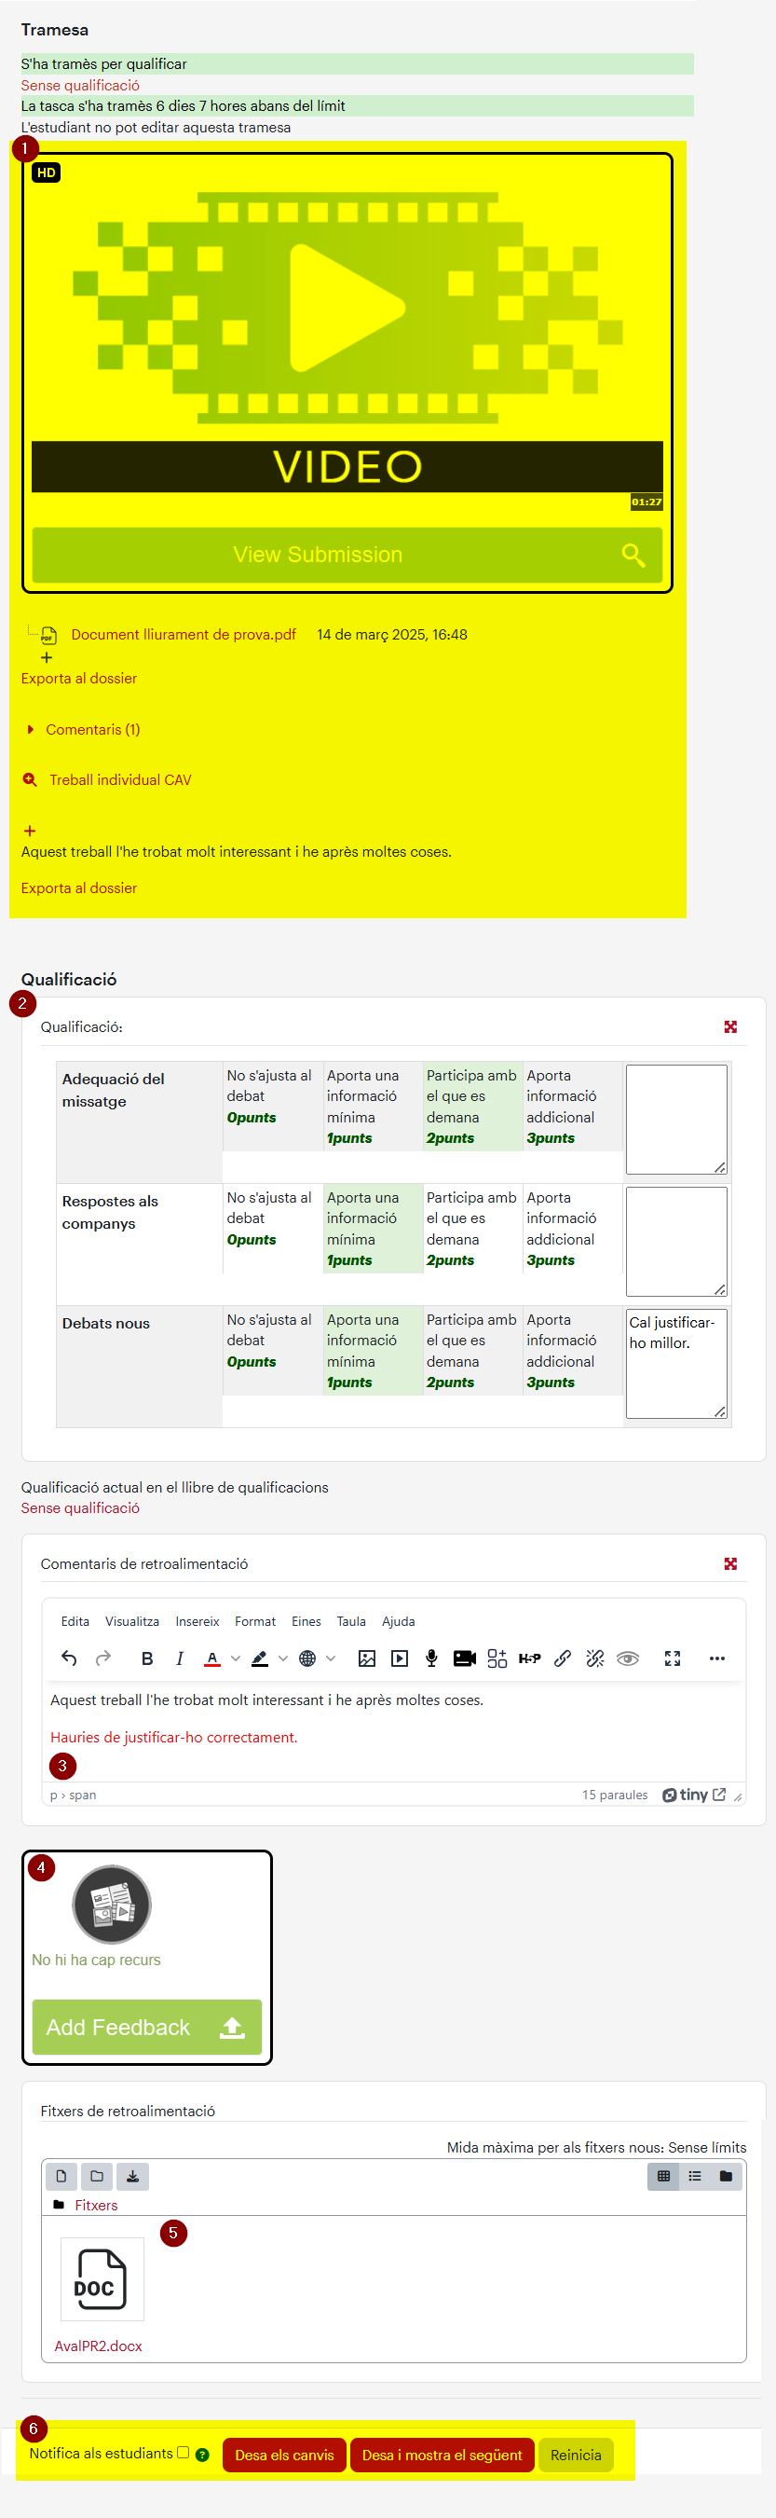The width and height of the screenshot is (776, 2518).
Task: Apply the highlight color marker button
Action: 260,1658
